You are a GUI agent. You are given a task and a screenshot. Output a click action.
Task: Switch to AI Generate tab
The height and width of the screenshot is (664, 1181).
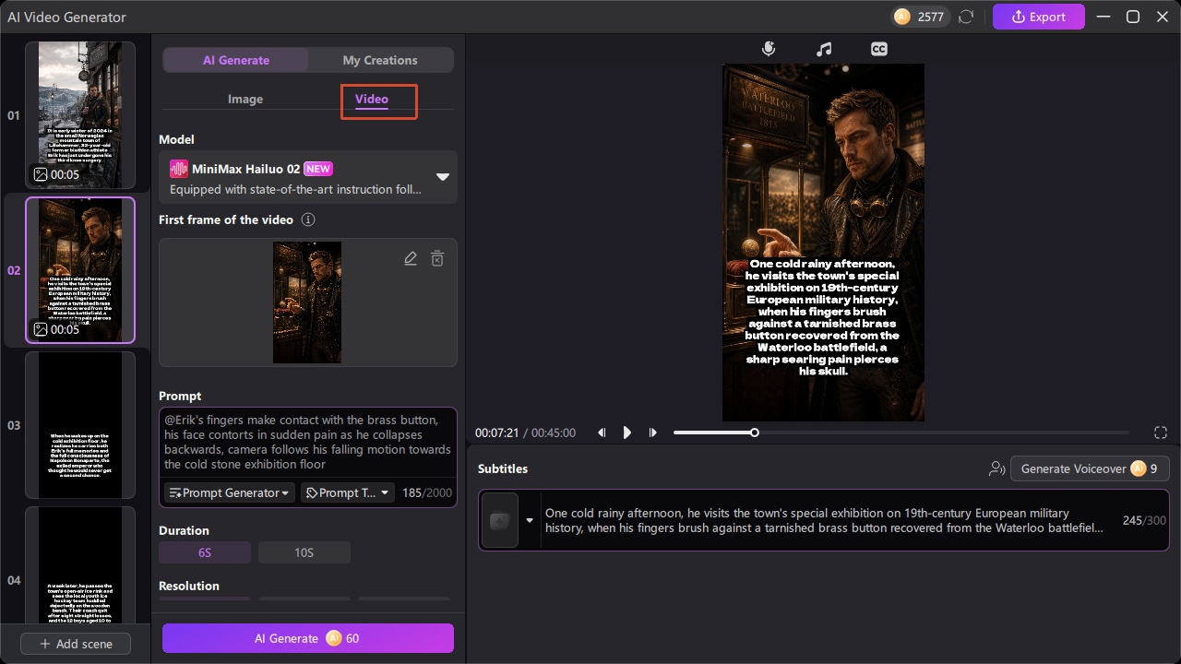click(x=236, y=60)
